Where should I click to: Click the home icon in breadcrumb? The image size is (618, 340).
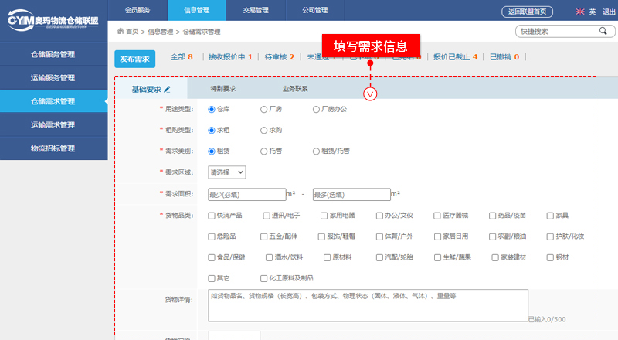point(120,32)
